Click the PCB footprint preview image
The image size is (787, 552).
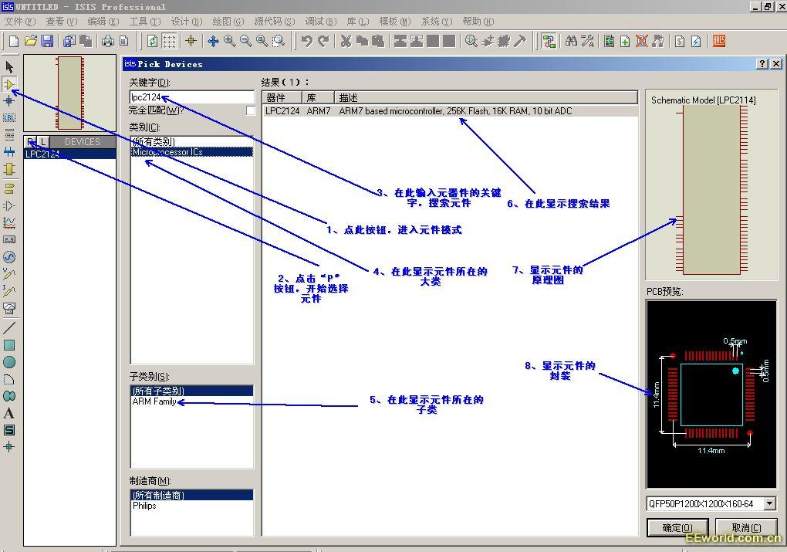pyautogui.click(x=711, y=395)
